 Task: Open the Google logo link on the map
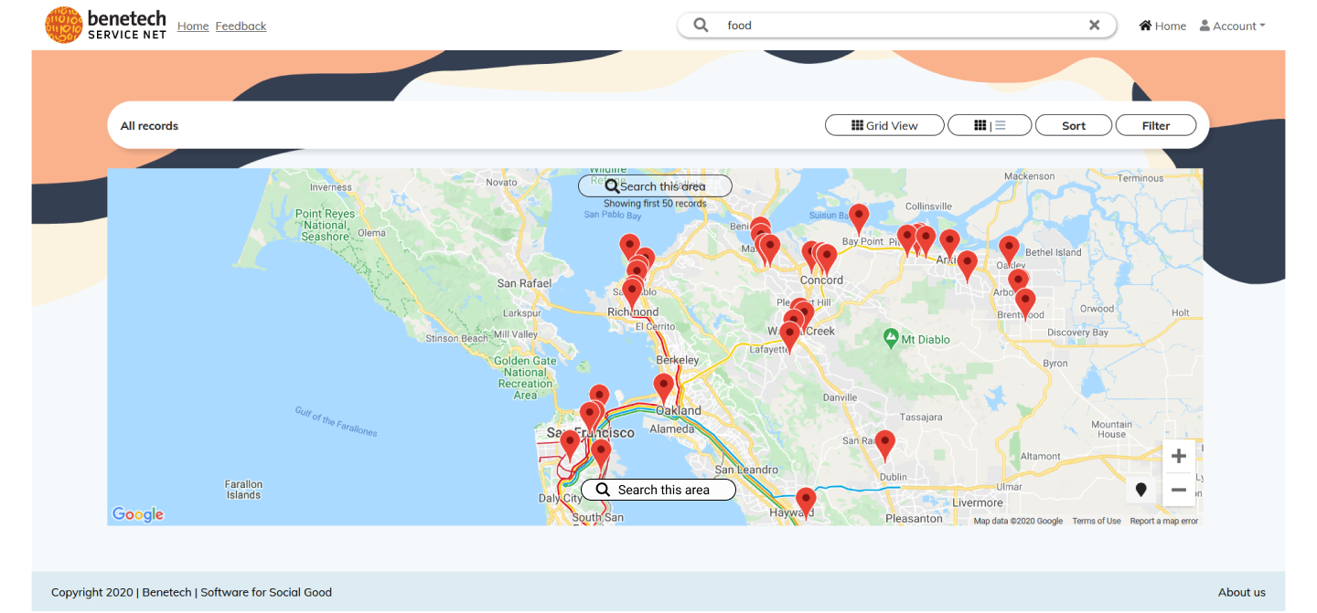(138, 514)
